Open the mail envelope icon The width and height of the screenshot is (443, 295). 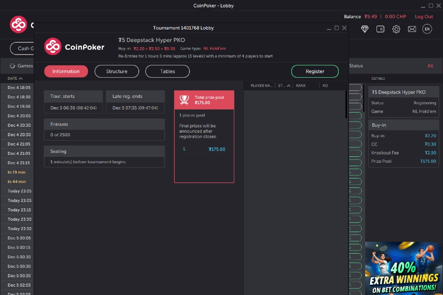(412, 29)
